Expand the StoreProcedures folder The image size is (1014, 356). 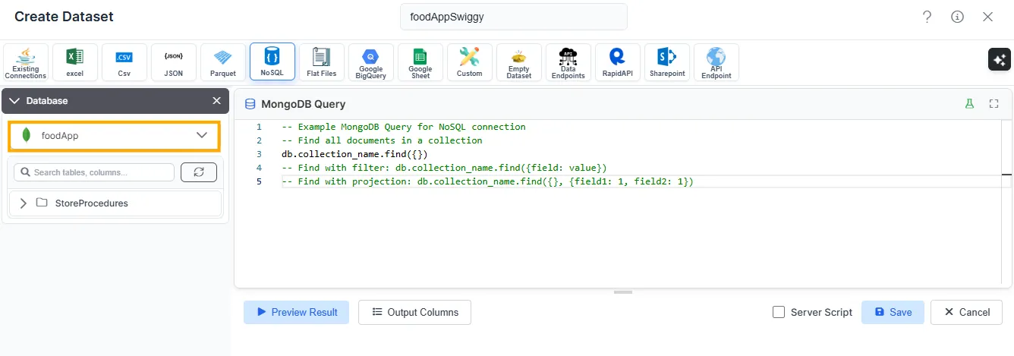point(24,203)
